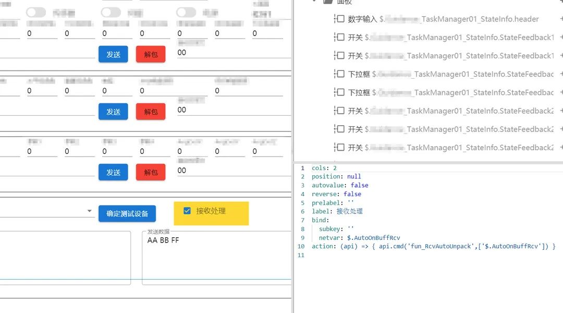Click 解包 in the top data row

pos(151,54)
